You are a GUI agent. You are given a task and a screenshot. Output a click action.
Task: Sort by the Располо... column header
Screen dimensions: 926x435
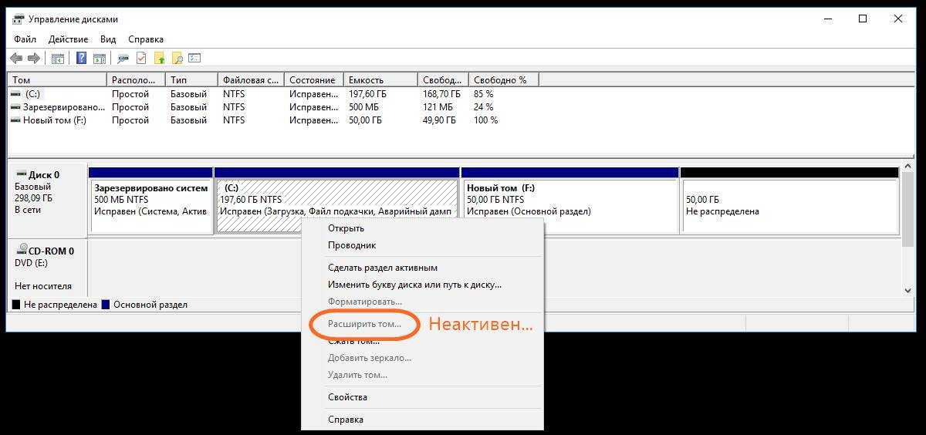[136, 79]
